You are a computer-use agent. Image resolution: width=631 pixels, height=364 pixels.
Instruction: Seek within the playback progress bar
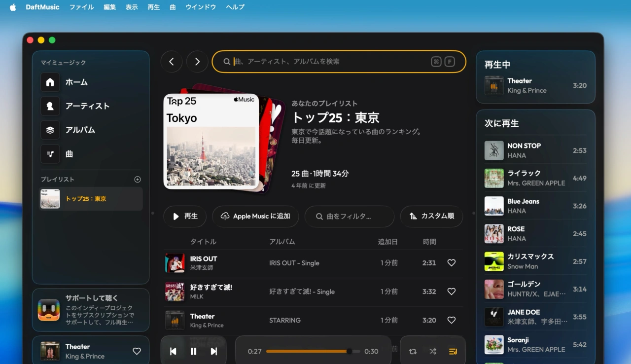[x=311, y=351]
